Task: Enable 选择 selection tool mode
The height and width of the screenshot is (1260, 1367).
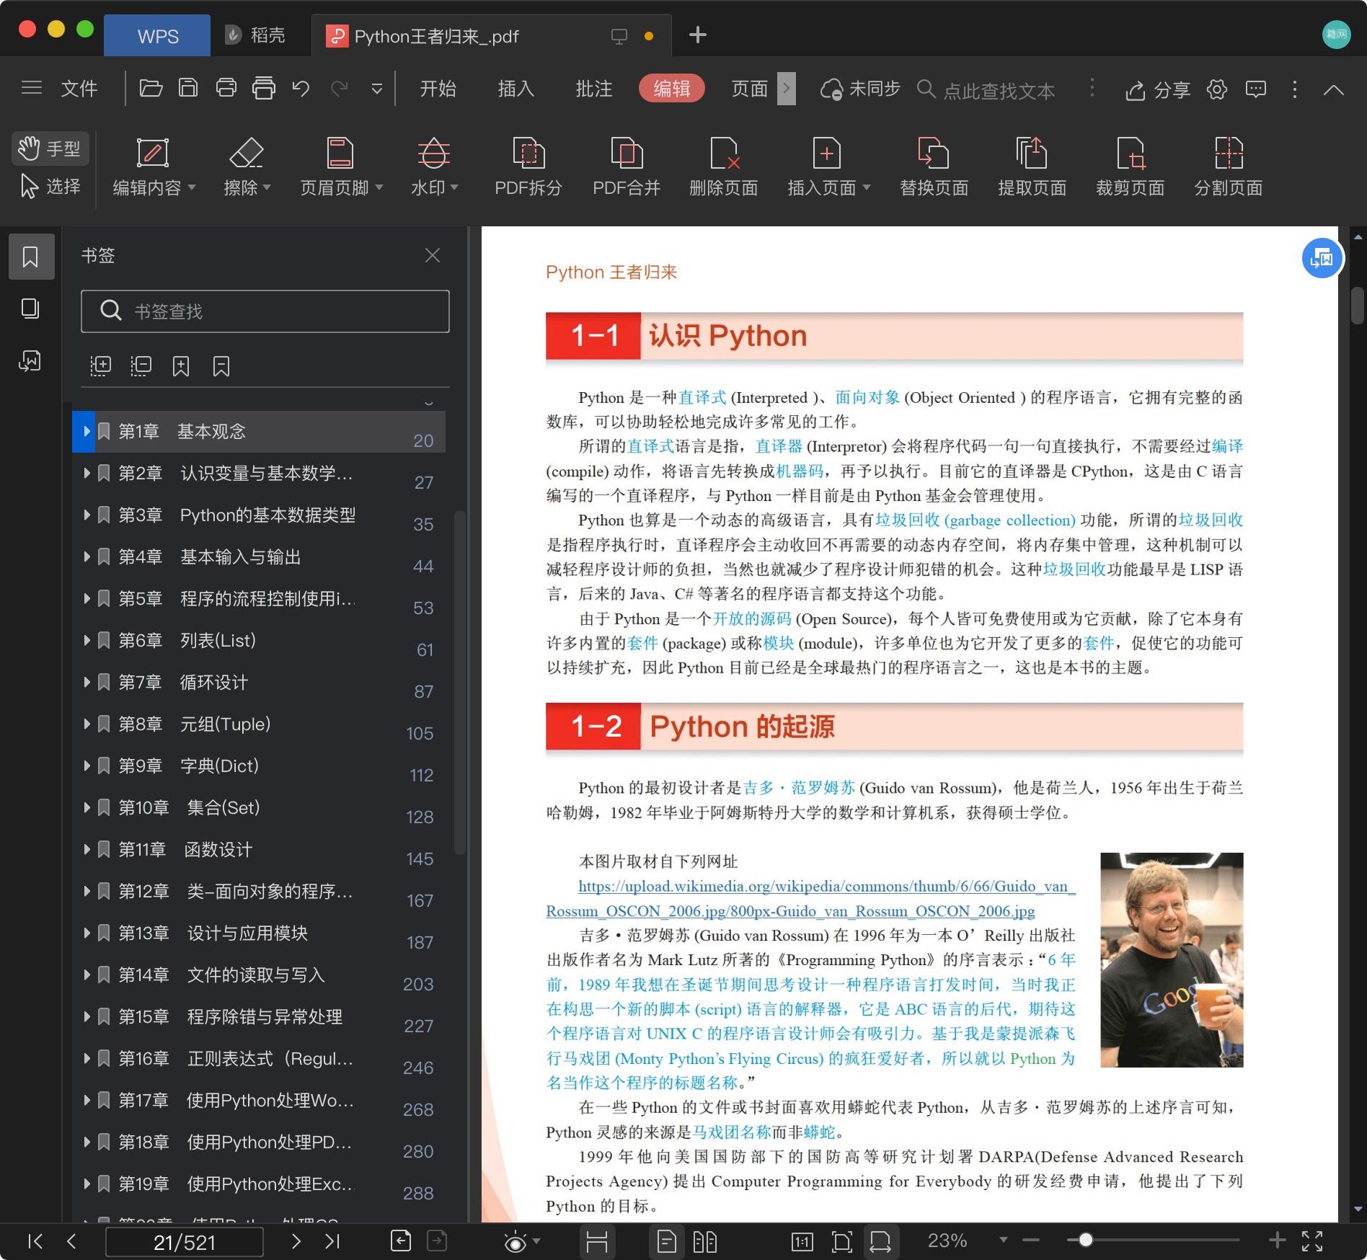Action: coord(50,187)
